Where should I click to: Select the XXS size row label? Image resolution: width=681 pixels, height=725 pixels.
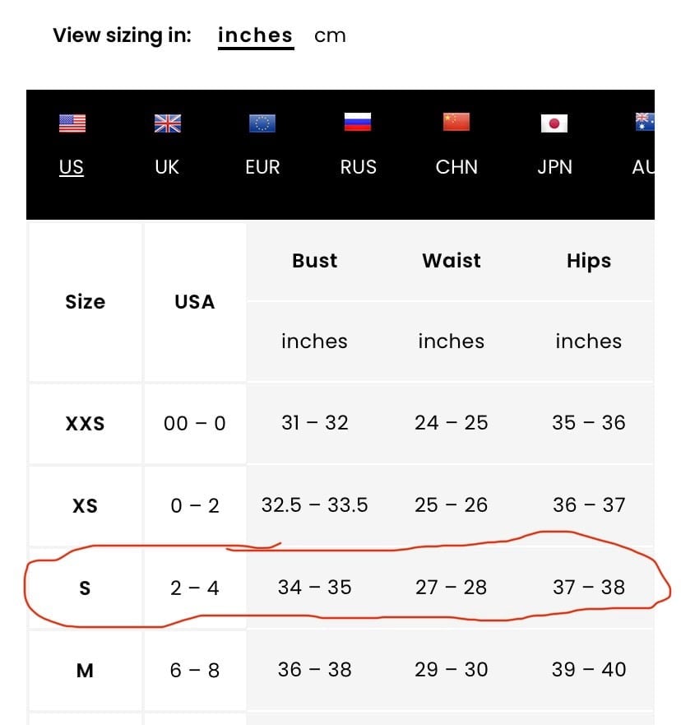tap(85, 424)
